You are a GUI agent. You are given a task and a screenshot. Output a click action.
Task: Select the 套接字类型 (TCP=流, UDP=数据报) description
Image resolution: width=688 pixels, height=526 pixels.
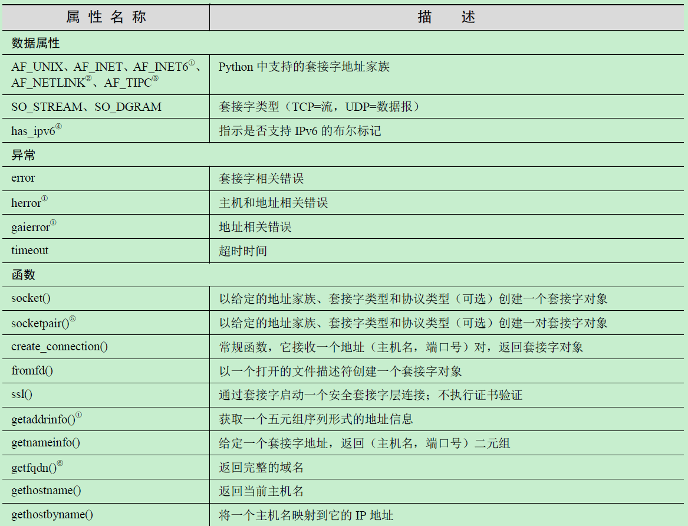319,107
